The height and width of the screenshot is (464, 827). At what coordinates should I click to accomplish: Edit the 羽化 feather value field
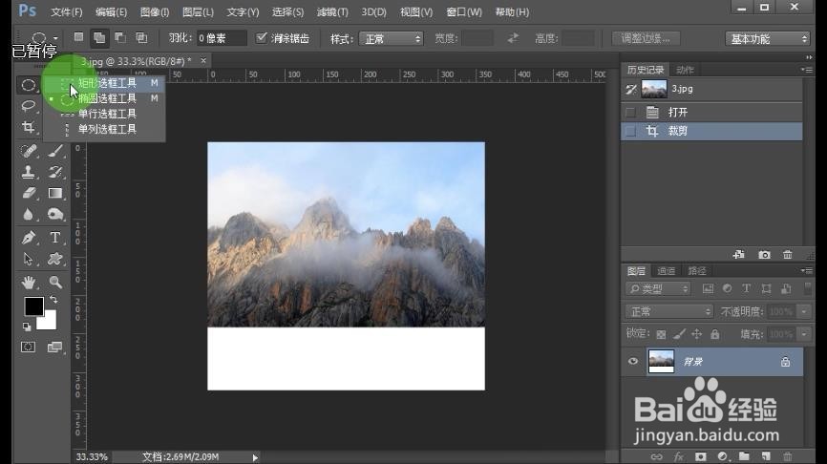[221, 38]
